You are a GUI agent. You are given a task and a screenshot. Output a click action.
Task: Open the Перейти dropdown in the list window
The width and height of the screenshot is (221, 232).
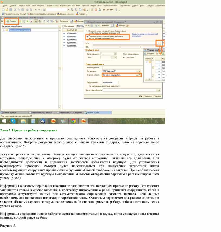(x=64, y=21)
